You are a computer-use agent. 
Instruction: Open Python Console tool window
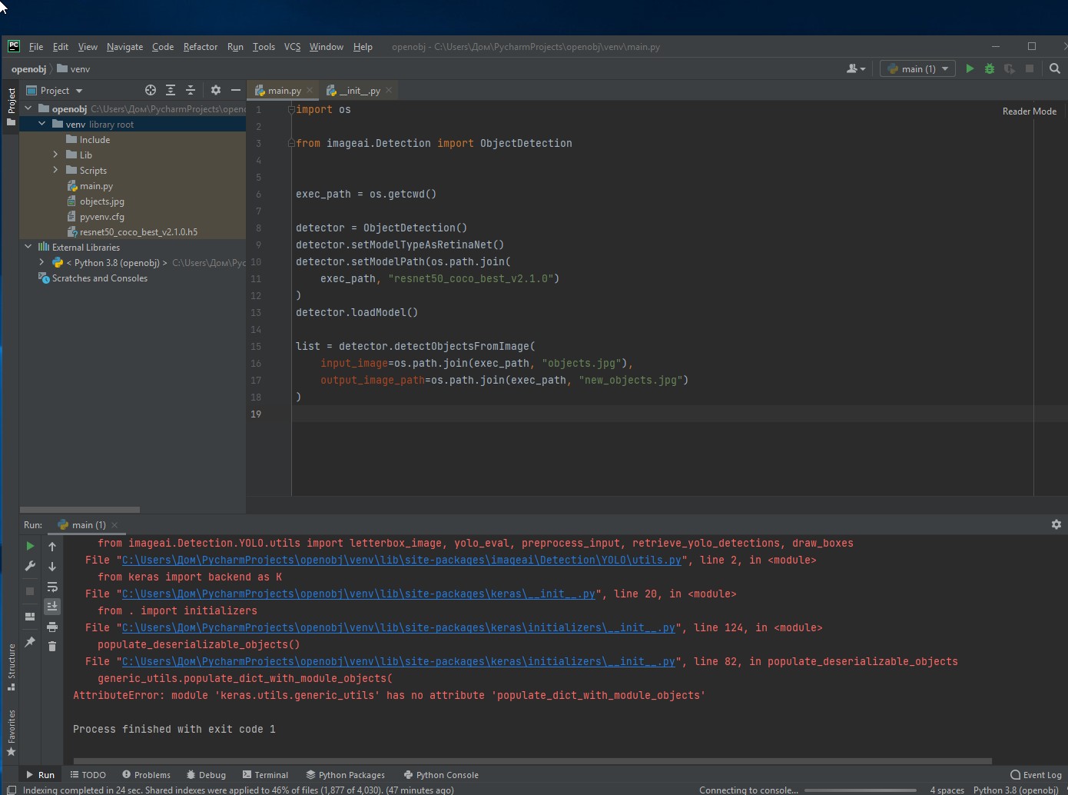coord(441,775)
